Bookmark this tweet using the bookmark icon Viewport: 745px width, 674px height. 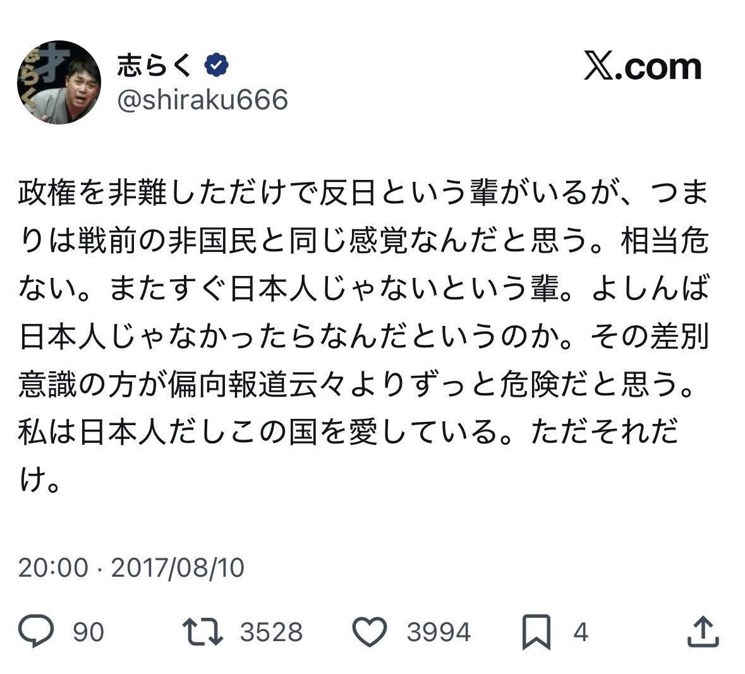point(537,632)
